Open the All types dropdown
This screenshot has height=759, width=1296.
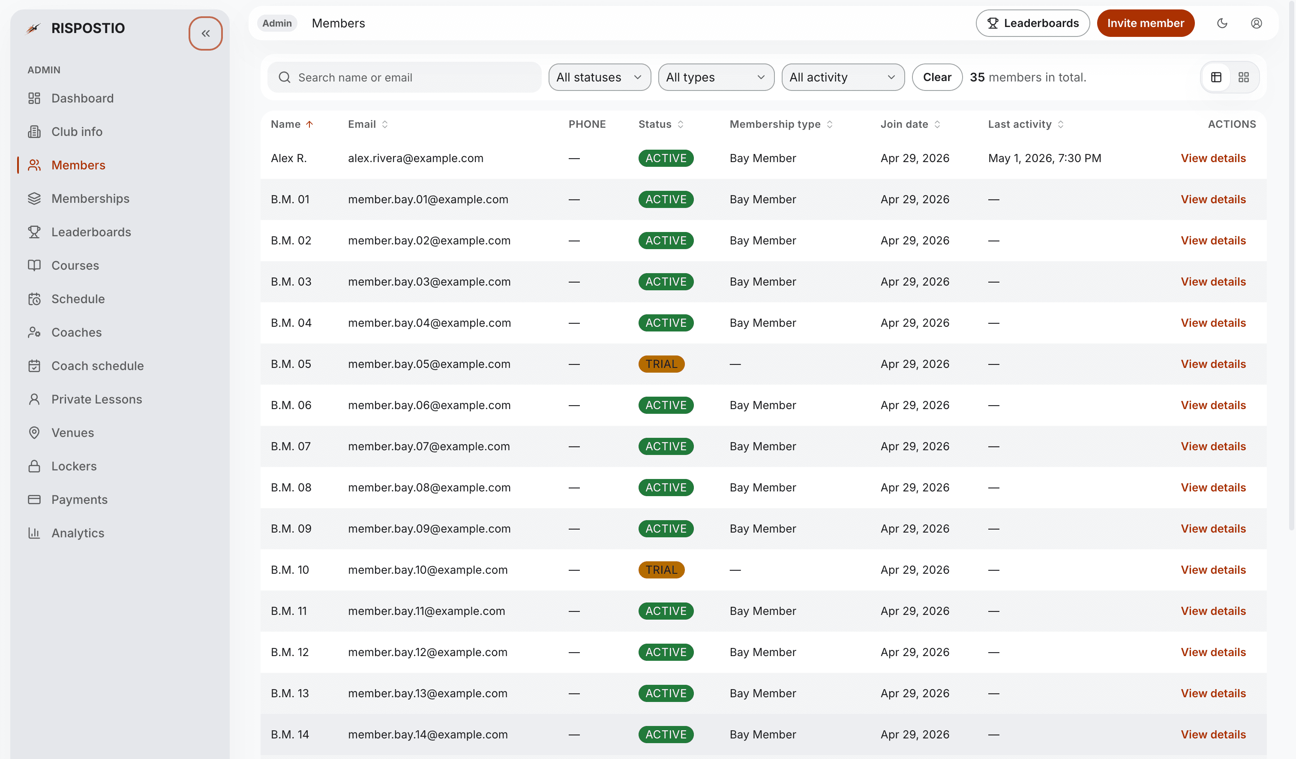click(x=716, y=77)
